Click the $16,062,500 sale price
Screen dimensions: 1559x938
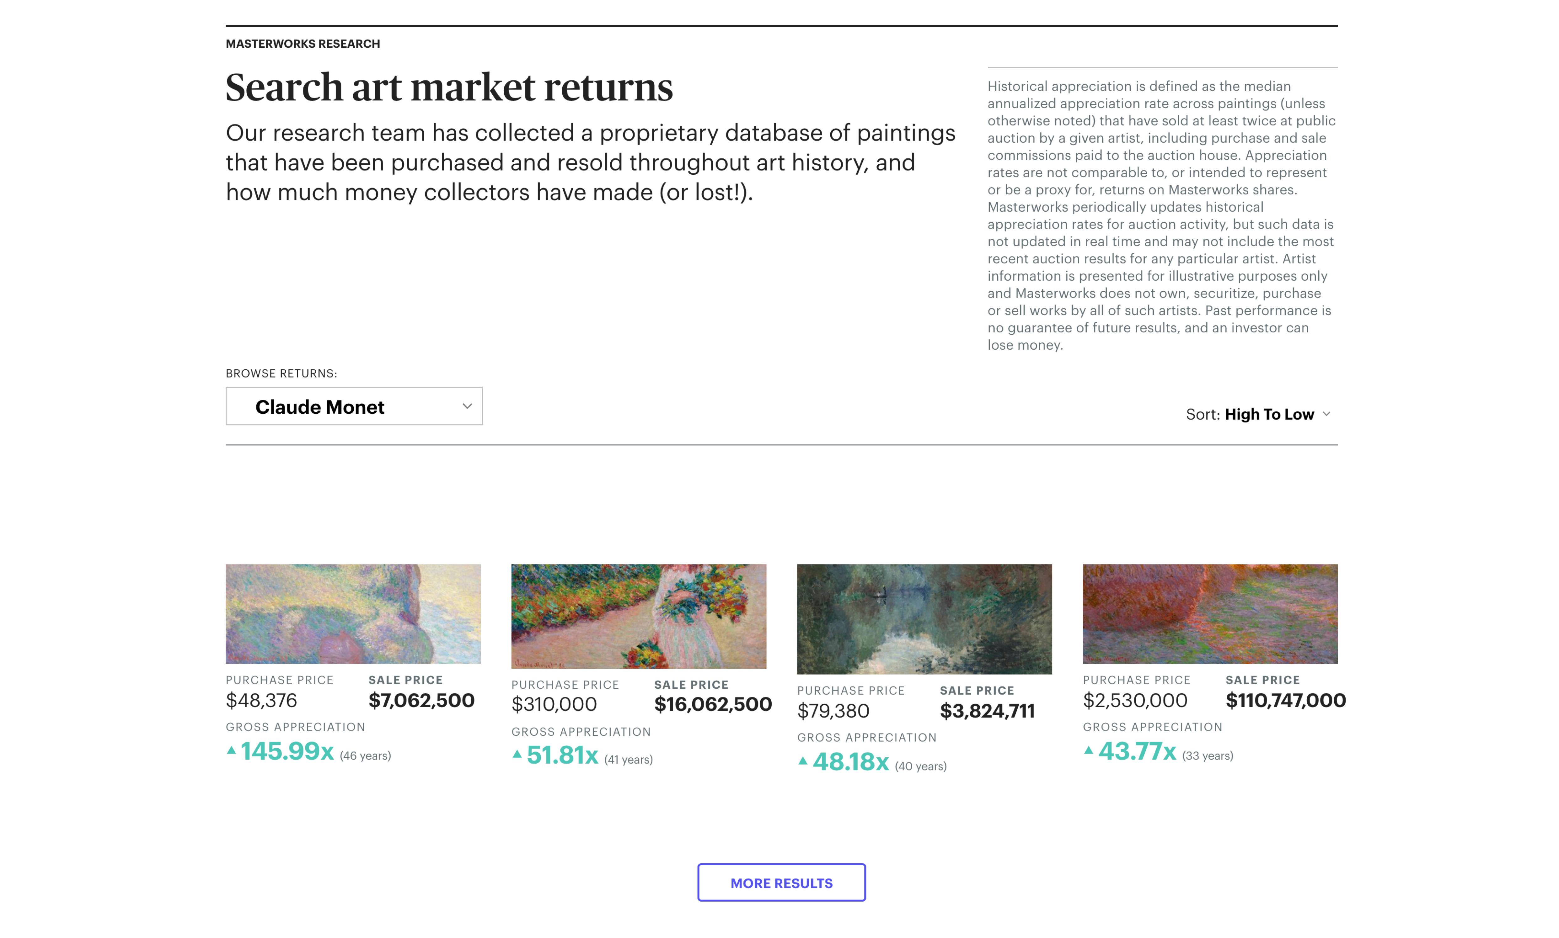click(x=713, y=704)
